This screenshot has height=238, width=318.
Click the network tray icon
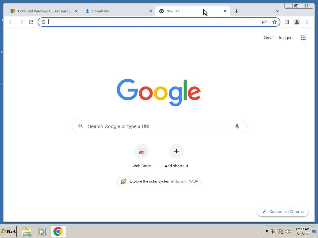coord(273,231)
